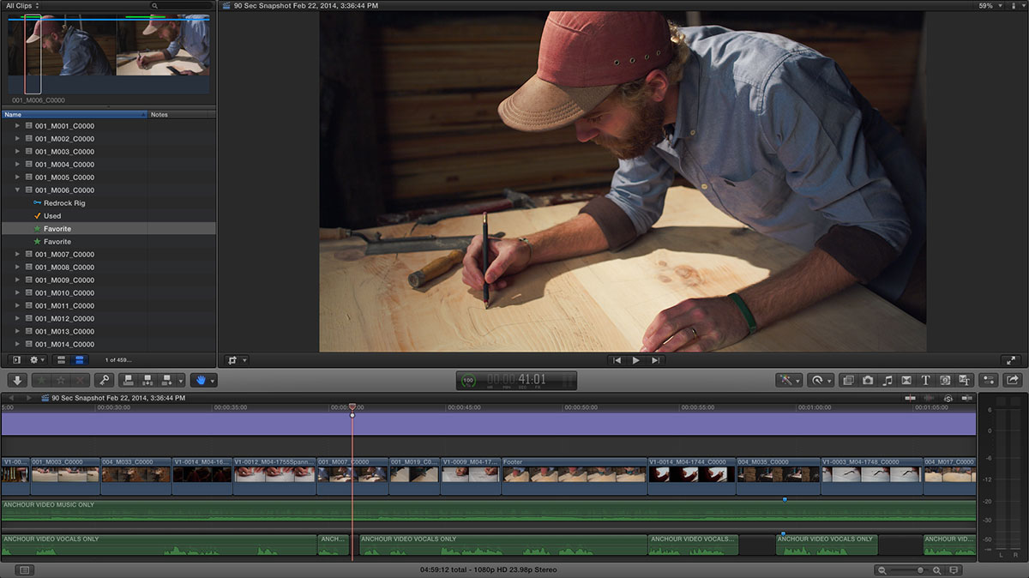Open the Retime speed menu

coord(821,380)
